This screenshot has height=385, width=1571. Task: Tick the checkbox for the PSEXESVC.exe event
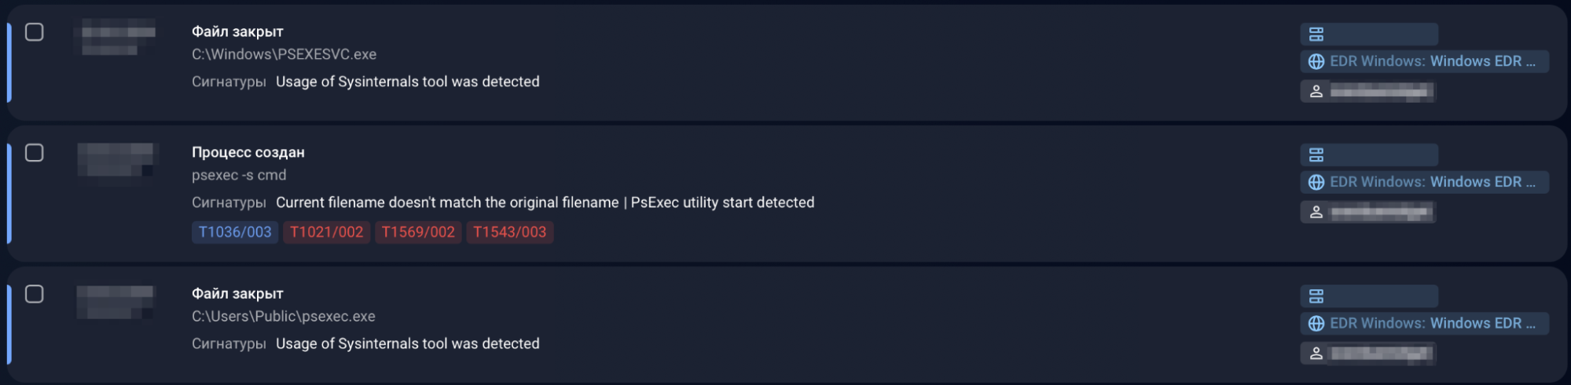[x=34, y=32]
